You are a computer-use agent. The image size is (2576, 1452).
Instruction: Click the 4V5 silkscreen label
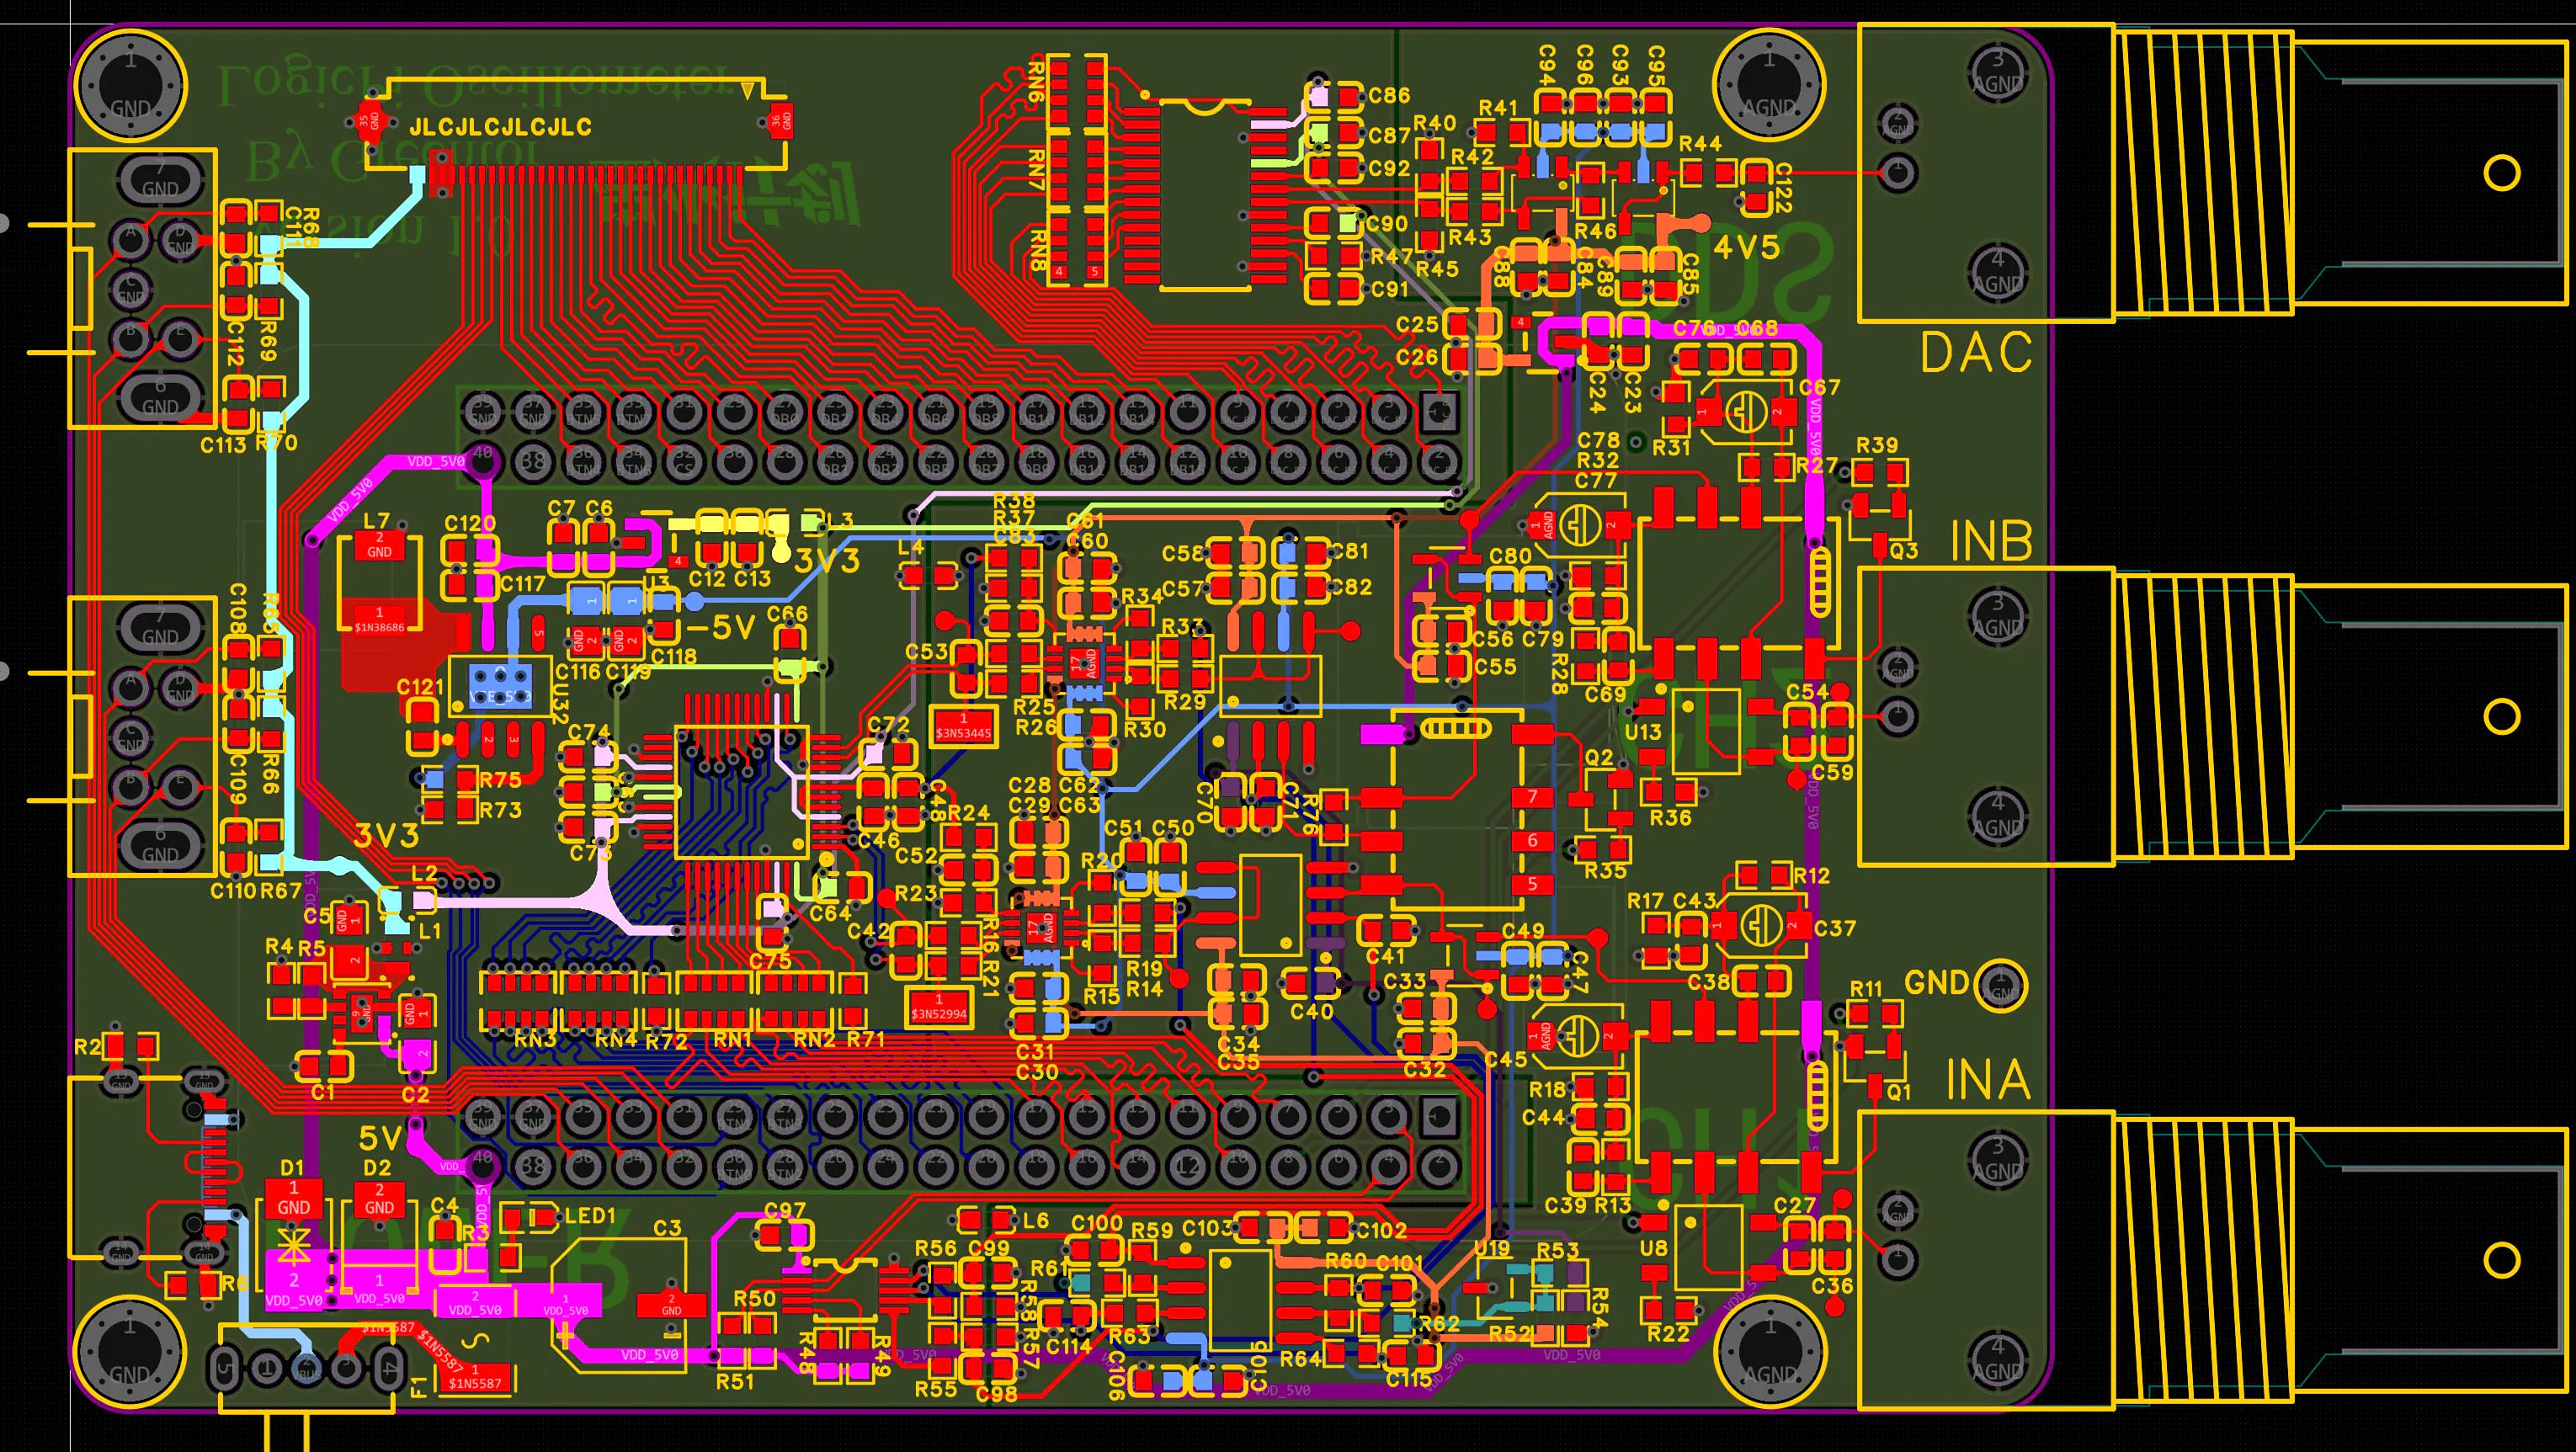click(x=1747, y=247)
